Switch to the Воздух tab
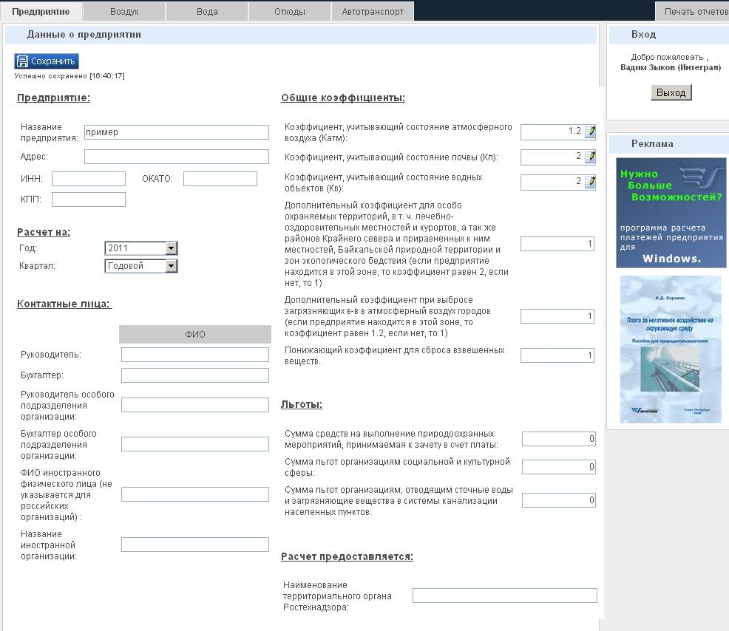This screenshot has height=631, width=729. coord(124,12)
